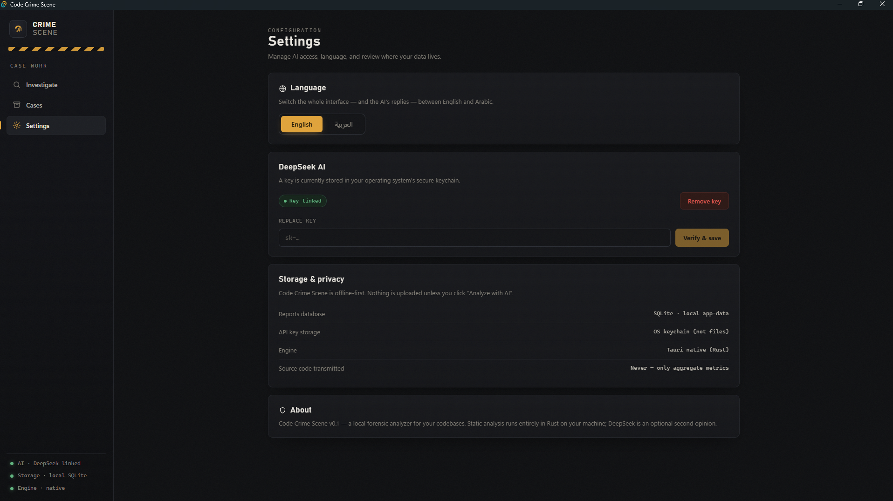Screen dimensions: 893x501
Task: Click the About section title
Action: 301,410
